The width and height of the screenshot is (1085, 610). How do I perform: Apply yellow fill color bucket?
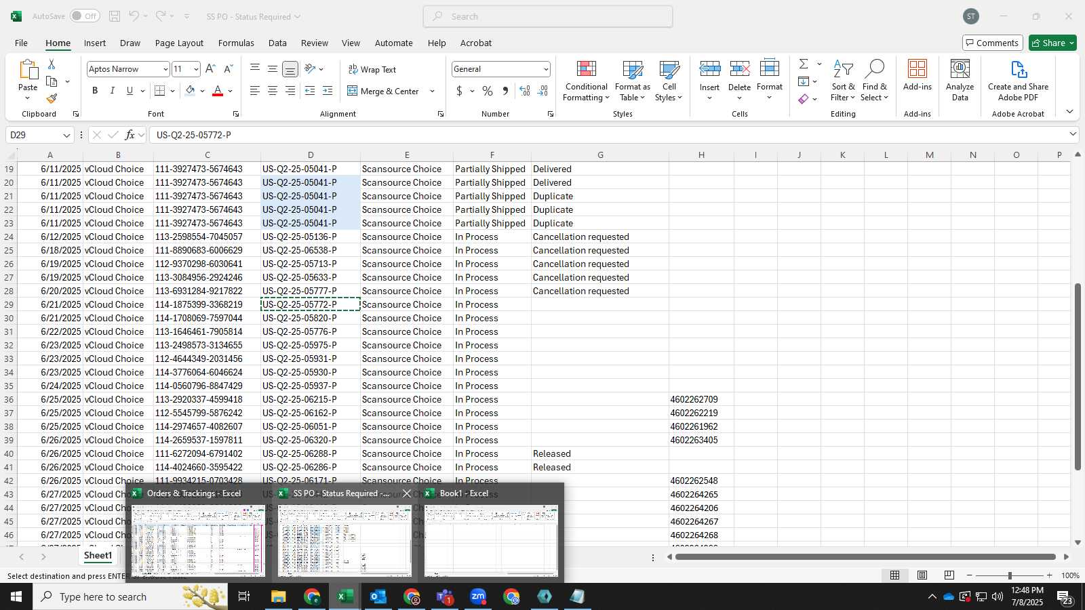click(190, 91)
